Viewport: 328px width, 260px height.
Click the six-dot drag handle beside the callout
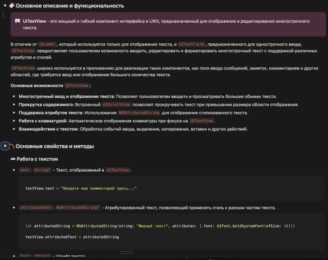point(3,15)
